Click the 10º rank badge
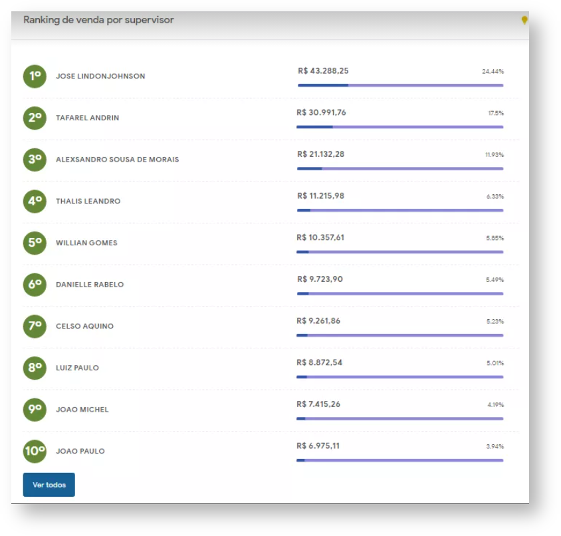 (35, 451)
